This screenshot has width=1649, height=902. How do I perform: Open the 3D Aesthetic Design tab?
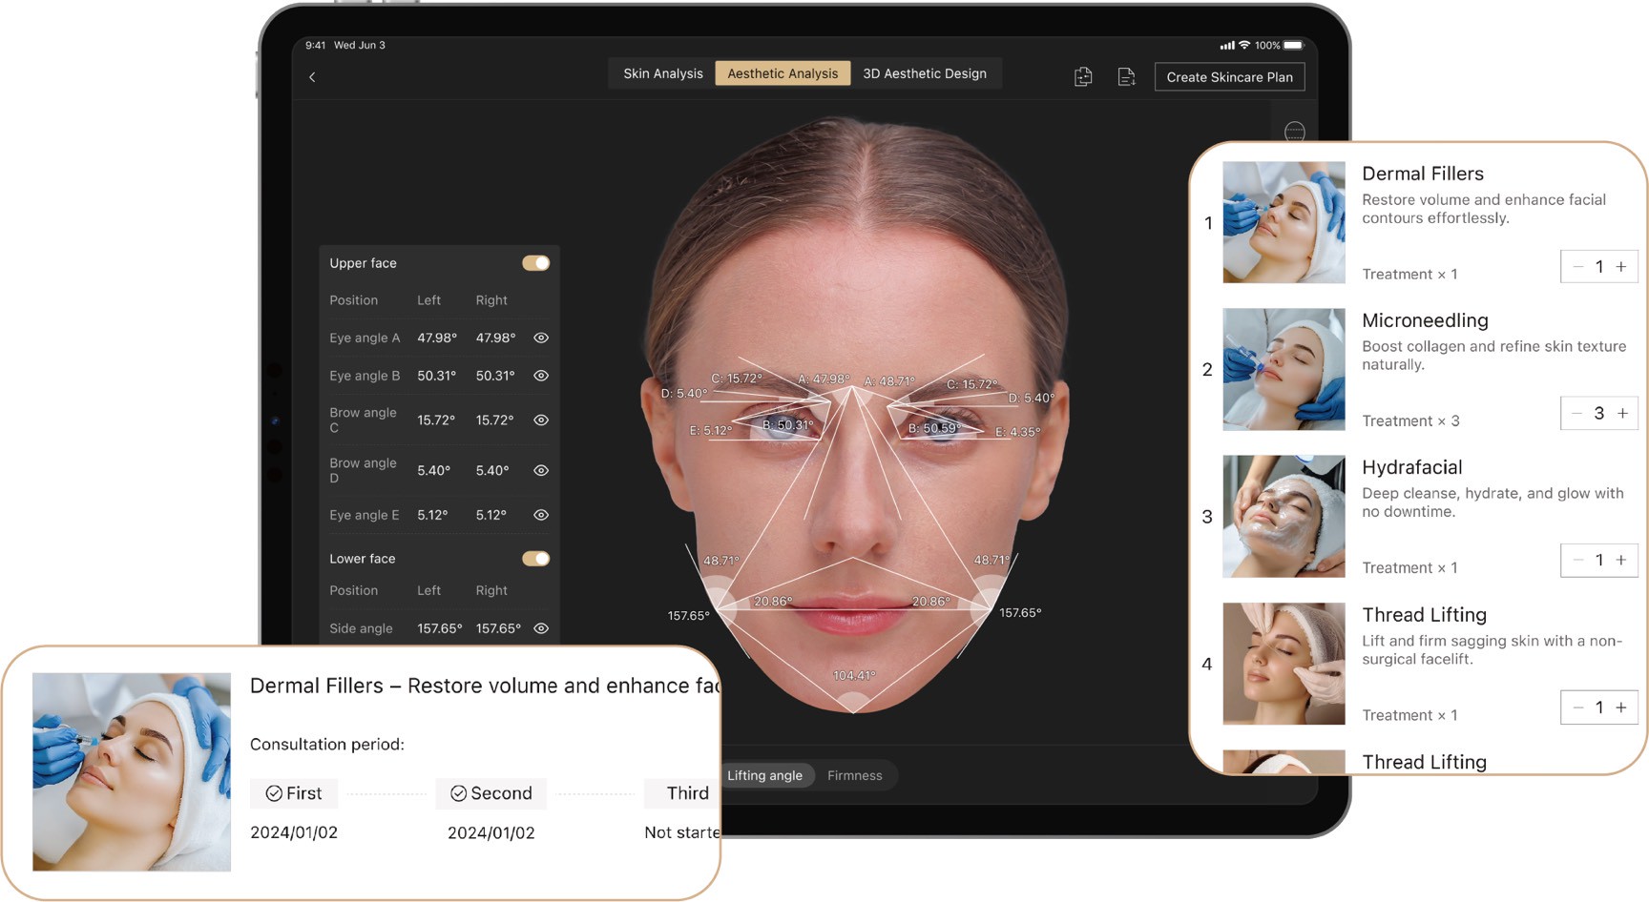click(924, 73)
